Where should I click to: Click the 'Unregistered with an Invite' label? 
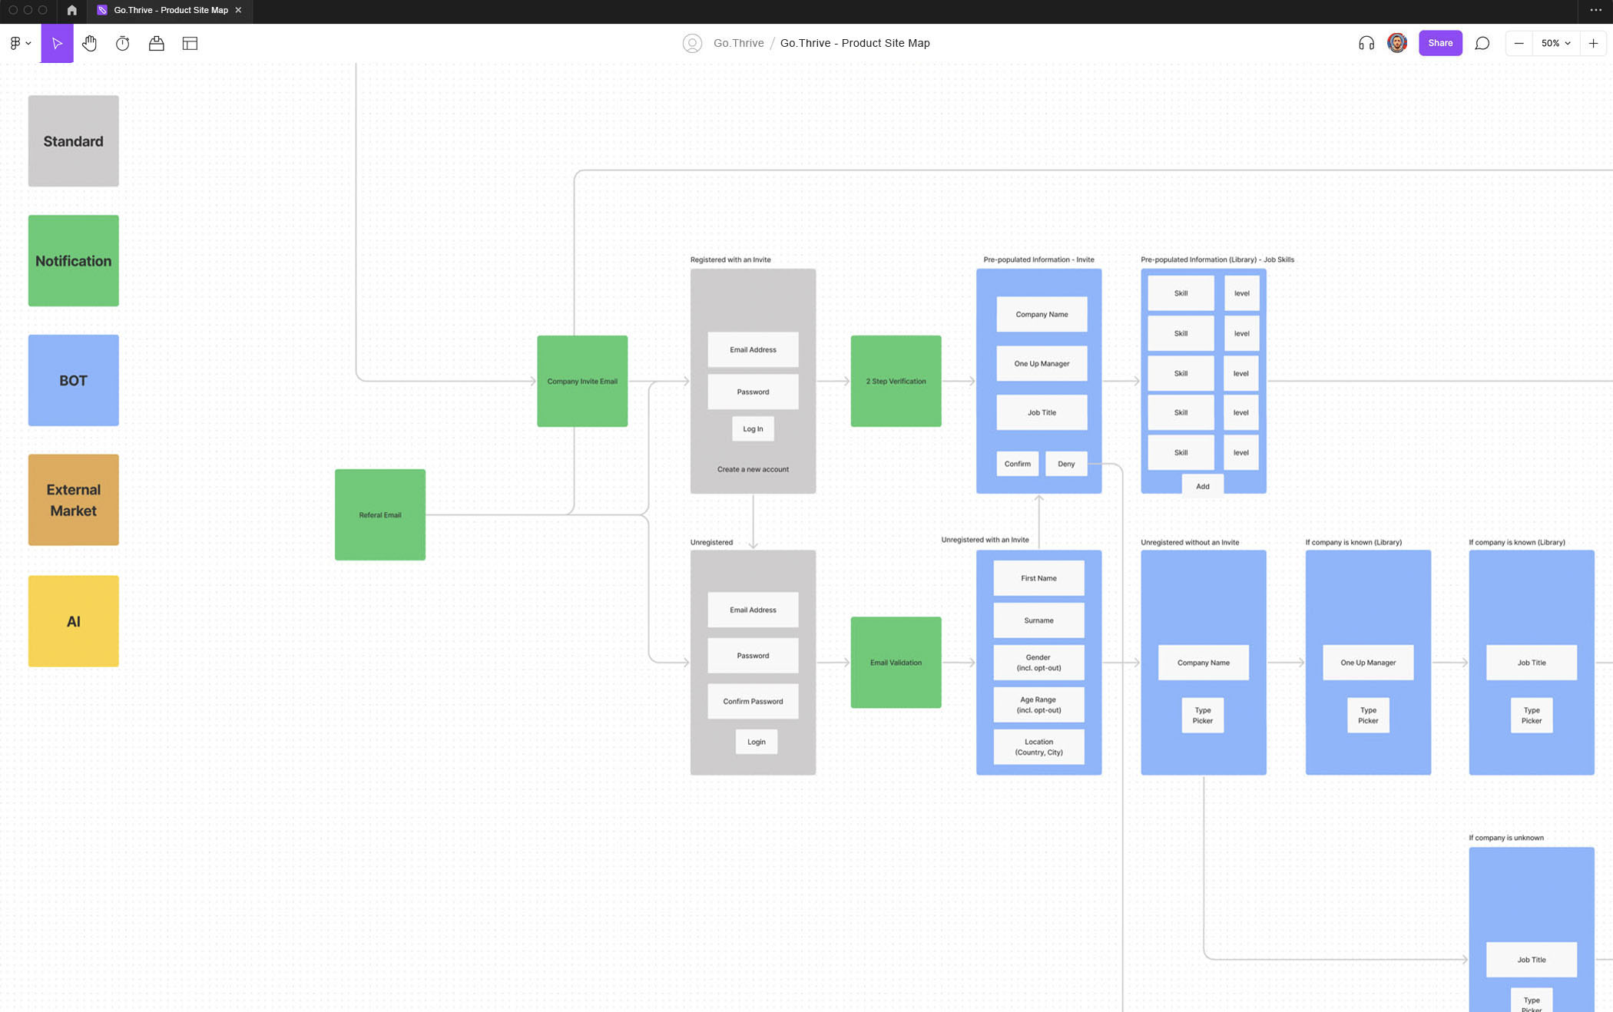click(985, 540)
